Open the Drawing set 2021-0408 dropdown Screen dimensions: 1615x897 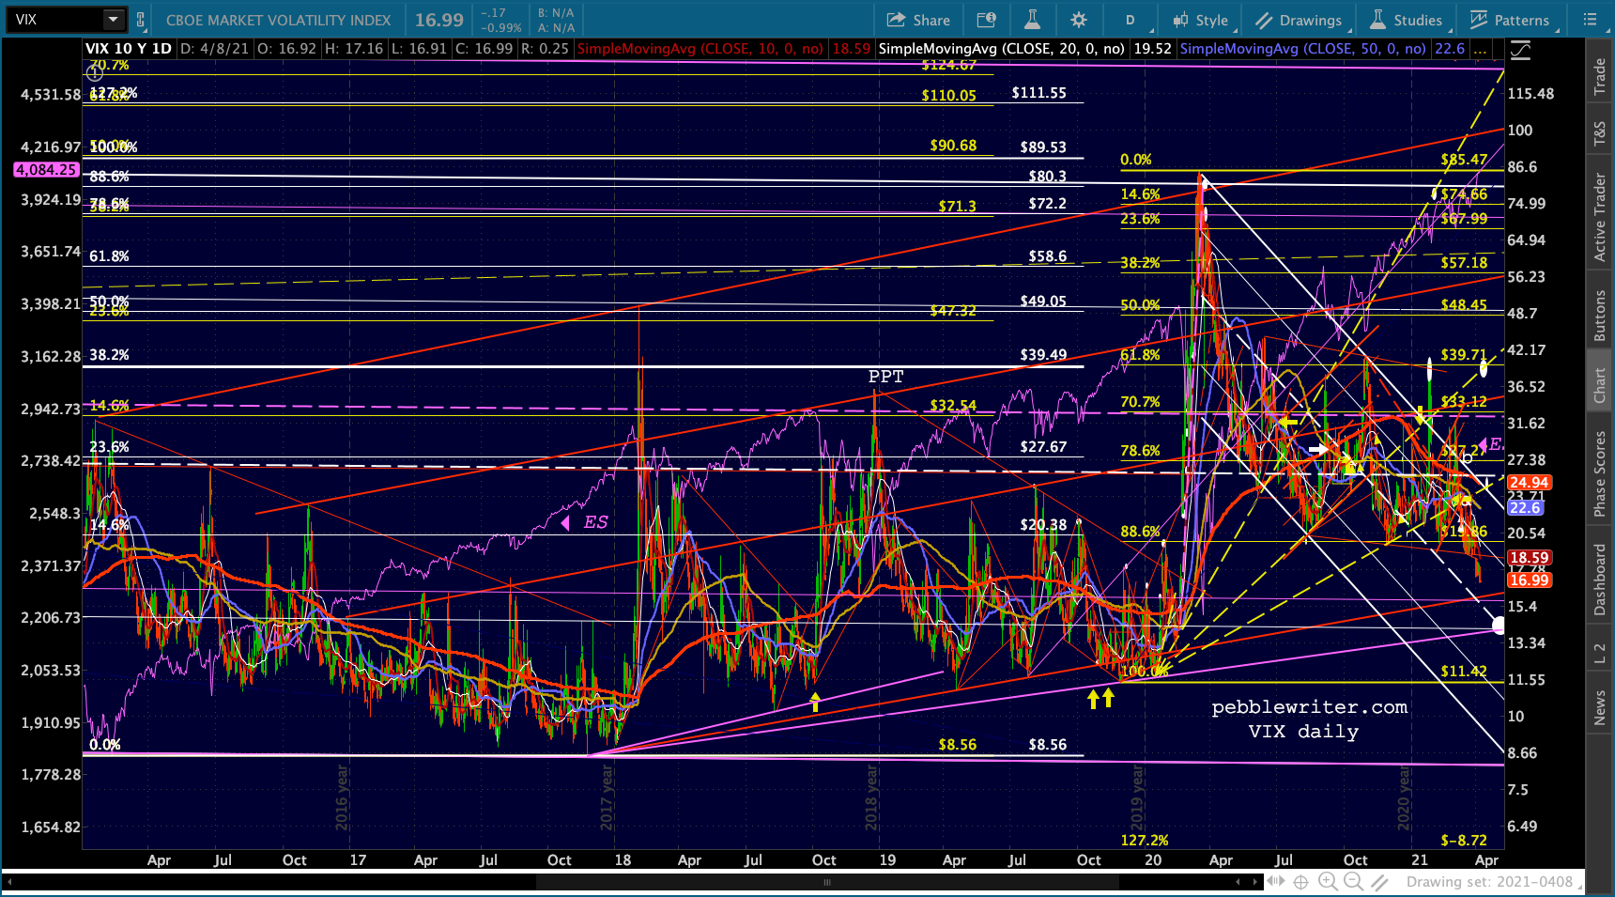[x=1493, y=882]
